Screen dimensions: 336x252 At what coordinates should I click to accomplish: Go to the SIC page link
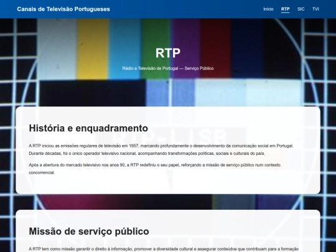[x=301, y=9]
